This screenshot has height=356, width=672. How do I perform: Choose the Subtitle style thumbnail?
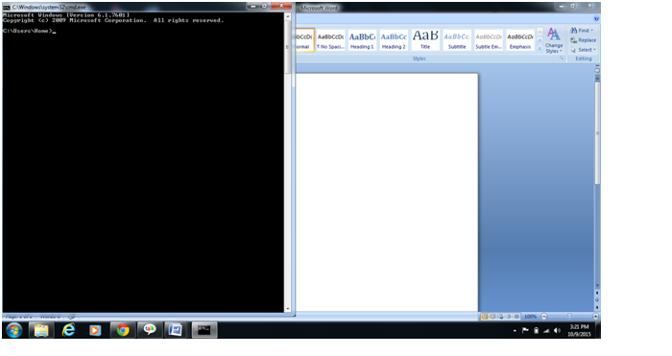point(457,40)
